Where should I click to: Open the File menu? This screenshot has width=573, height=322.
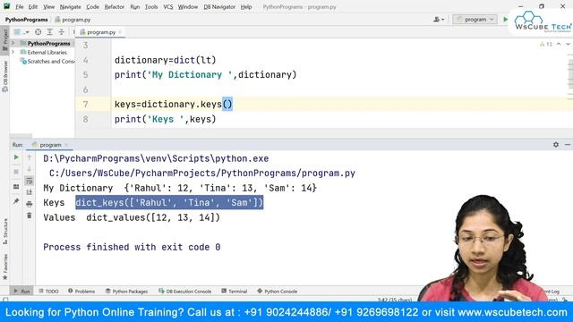(x=19, y=7)
